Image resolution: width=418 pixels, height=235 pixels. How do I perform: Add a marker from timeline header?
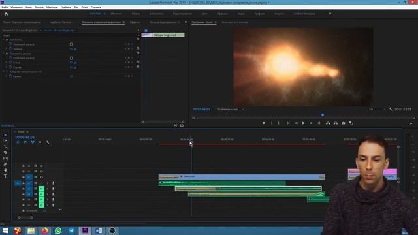point(40,142)
